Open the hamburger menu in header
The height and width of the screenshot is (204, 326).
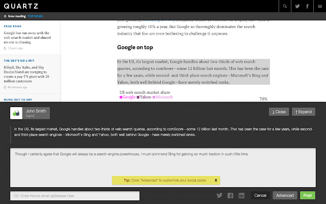(320, 6)
